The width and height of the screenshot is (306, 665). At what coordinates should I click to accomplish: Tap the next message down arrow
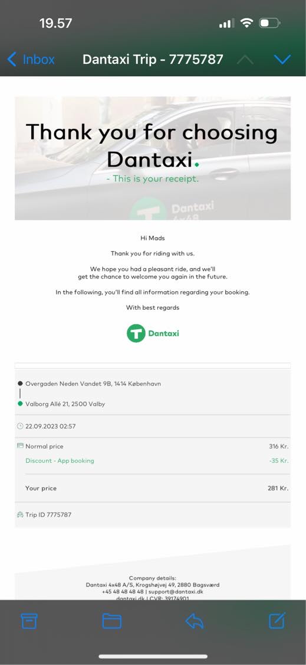coord(282,59)
